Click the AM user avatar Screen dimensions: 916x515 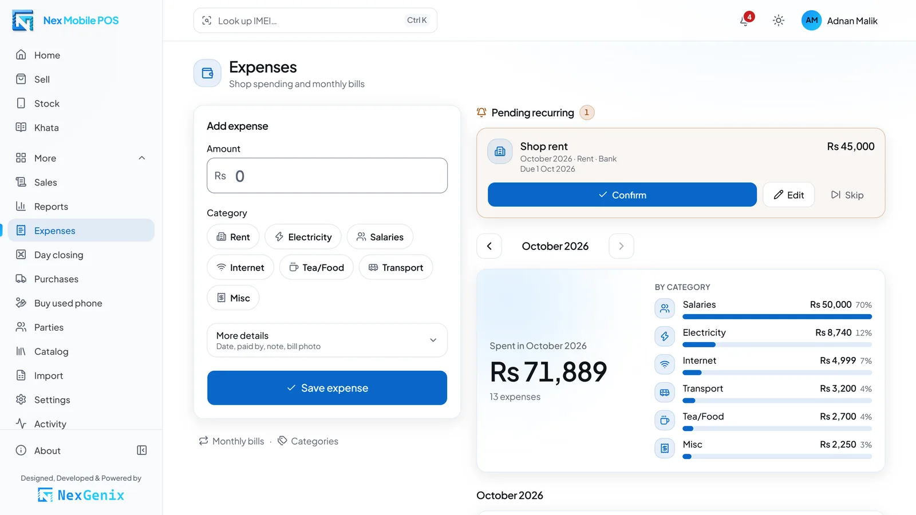click(811, 21)
